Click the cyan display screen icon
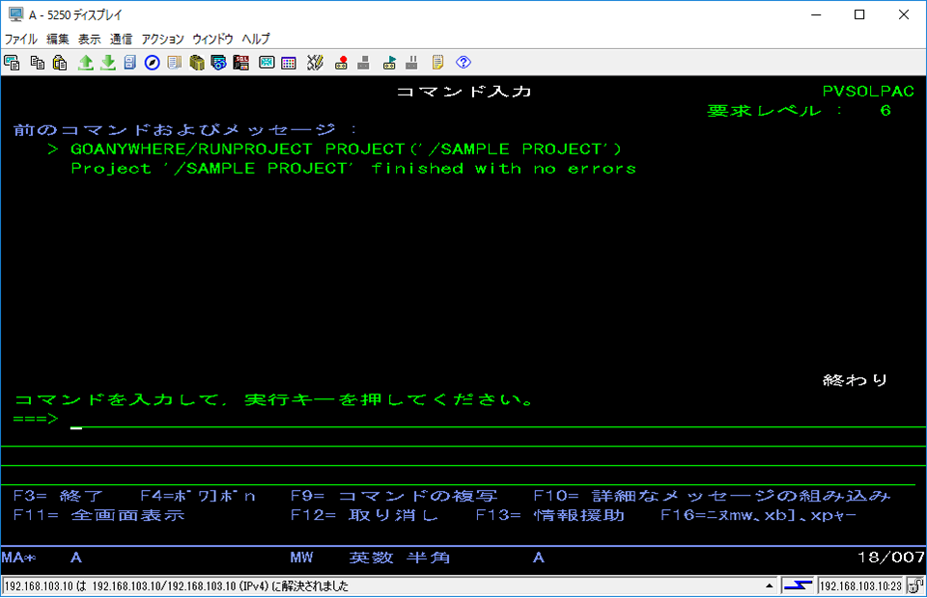This screenshot has width=927, height=598. pos(267,63)
